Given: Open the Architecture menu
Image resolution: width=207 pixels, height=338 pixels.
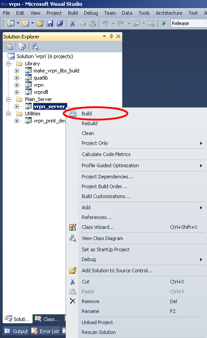Looking at the screenshot, I should (169, 13).
